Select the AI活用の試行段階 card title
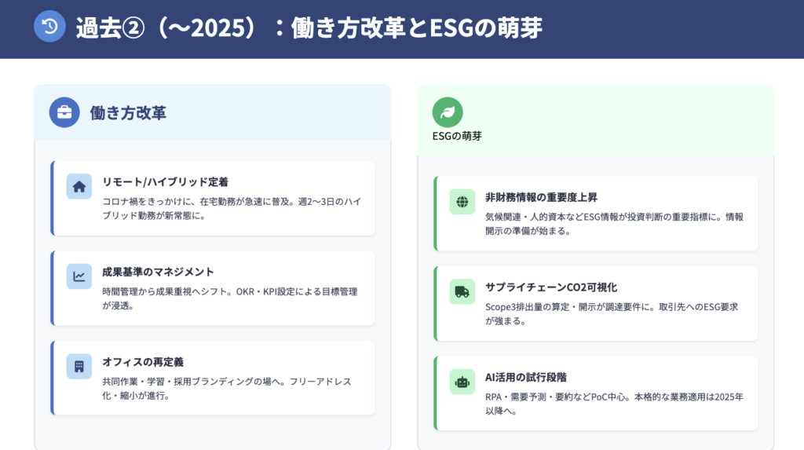804x450 pixels. (x=526, y=377)
